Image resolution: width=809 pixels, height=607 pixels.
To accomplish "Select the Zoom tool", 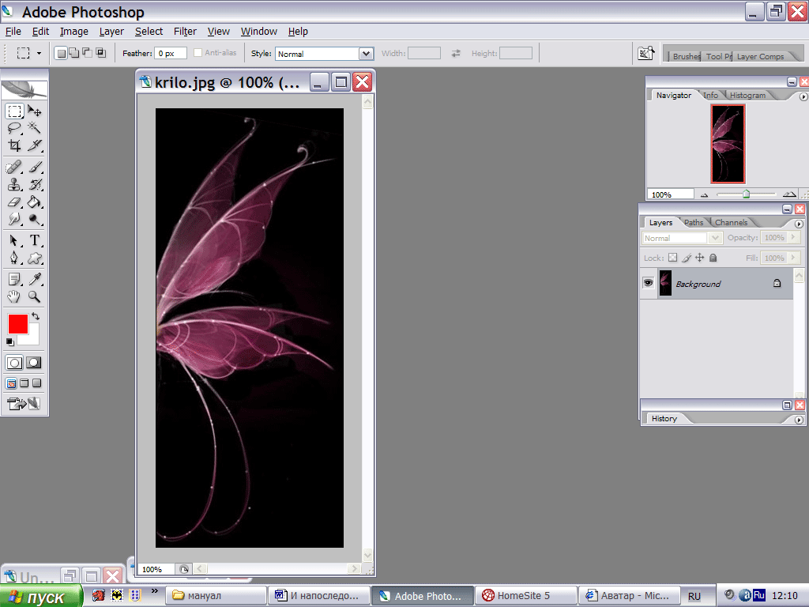I will (35, 296).
